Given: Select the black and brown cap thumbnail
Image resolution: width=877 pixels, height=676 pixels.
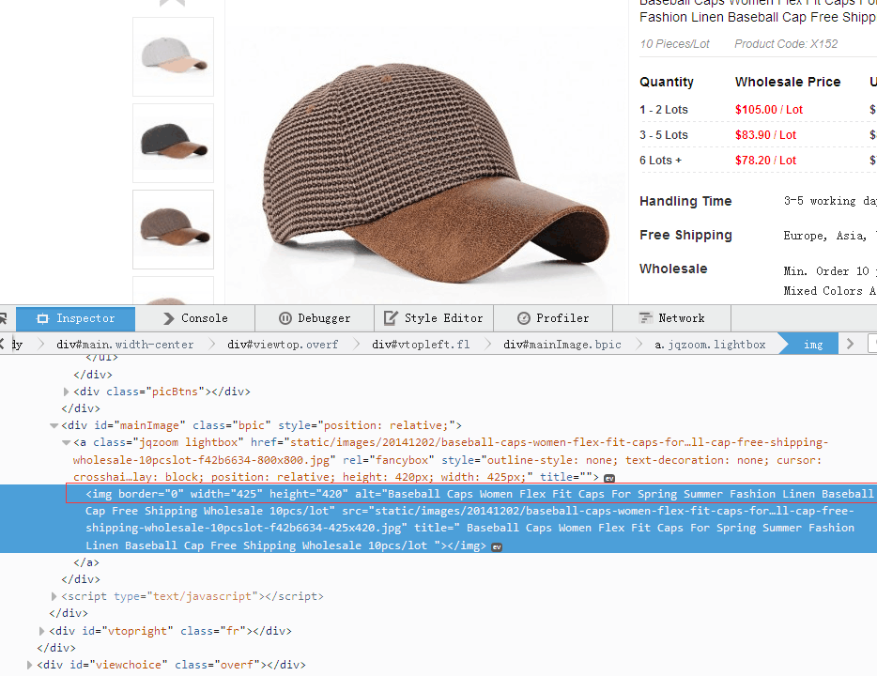Looking at the screenshot, I should pyautogui.click(x=174, y=143).
